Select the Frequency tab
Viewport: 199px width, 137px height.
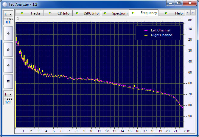click(144, 13)
